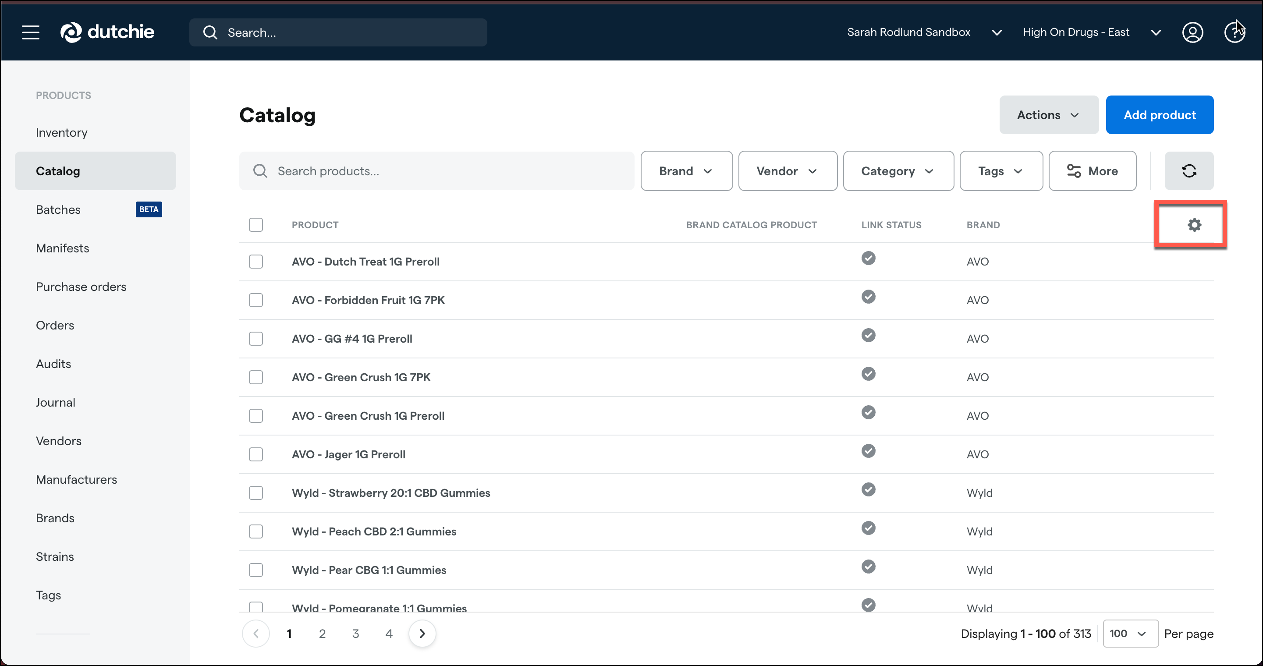The width and height of the screenshot is (1263, 666).
Task: Check the AVO - Dutch Treat 1G Preroll row
Action: (255, 262)
